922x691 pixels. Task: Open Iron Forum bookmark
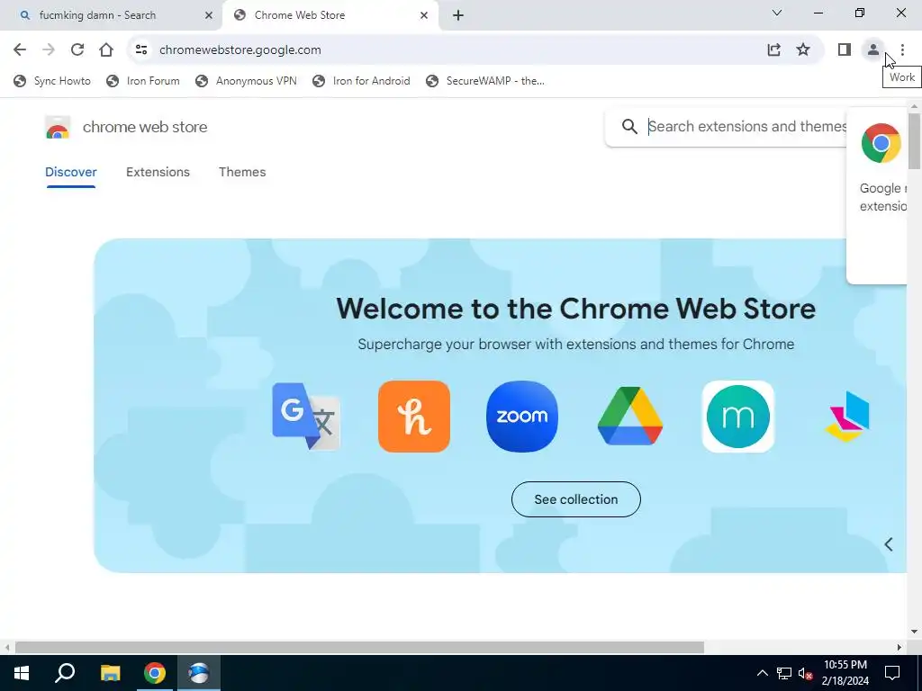pyautogui.click(x=143, y=81)
